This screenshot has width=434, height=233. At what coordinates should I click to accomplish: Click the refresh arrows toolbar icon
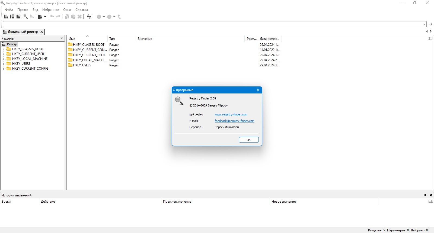coord(89,17)
